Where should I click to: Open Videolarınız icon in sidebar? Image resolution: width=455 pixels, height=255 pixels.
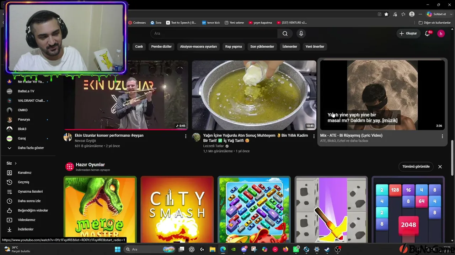(10, 220)
